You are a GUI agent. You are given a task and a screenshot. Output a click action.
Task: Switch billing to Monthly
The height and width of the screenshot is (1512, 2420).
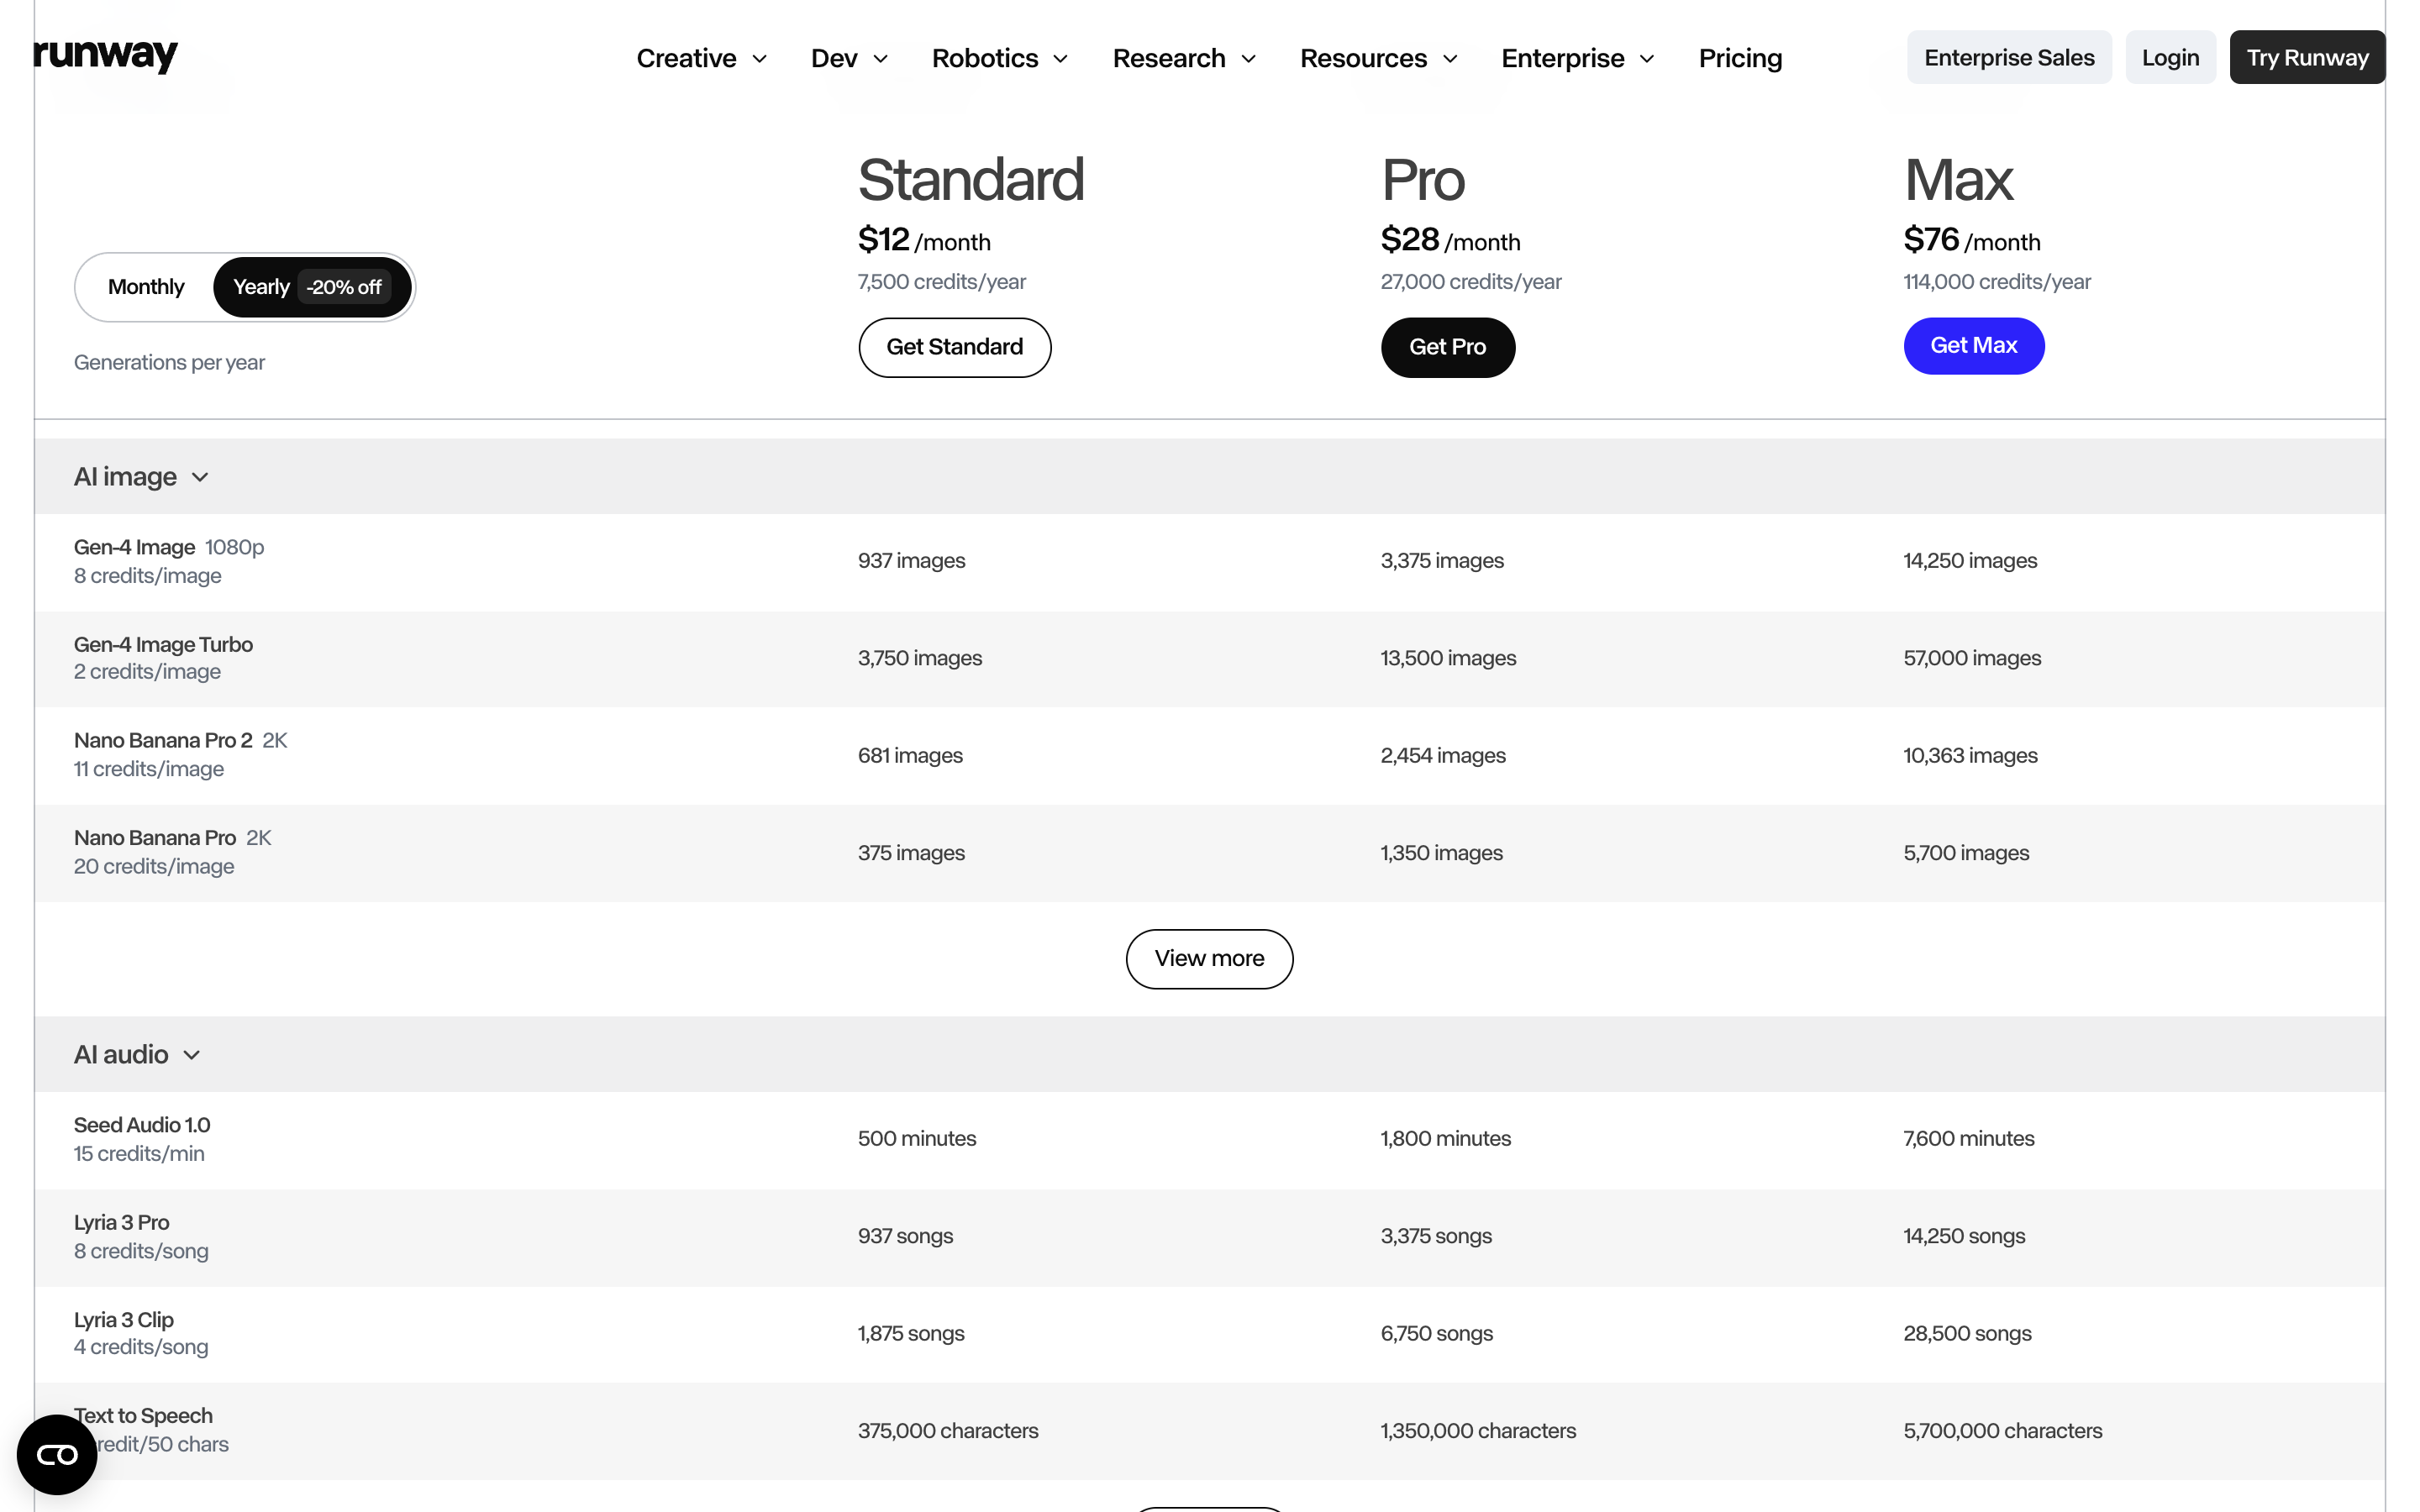point(146,287)
